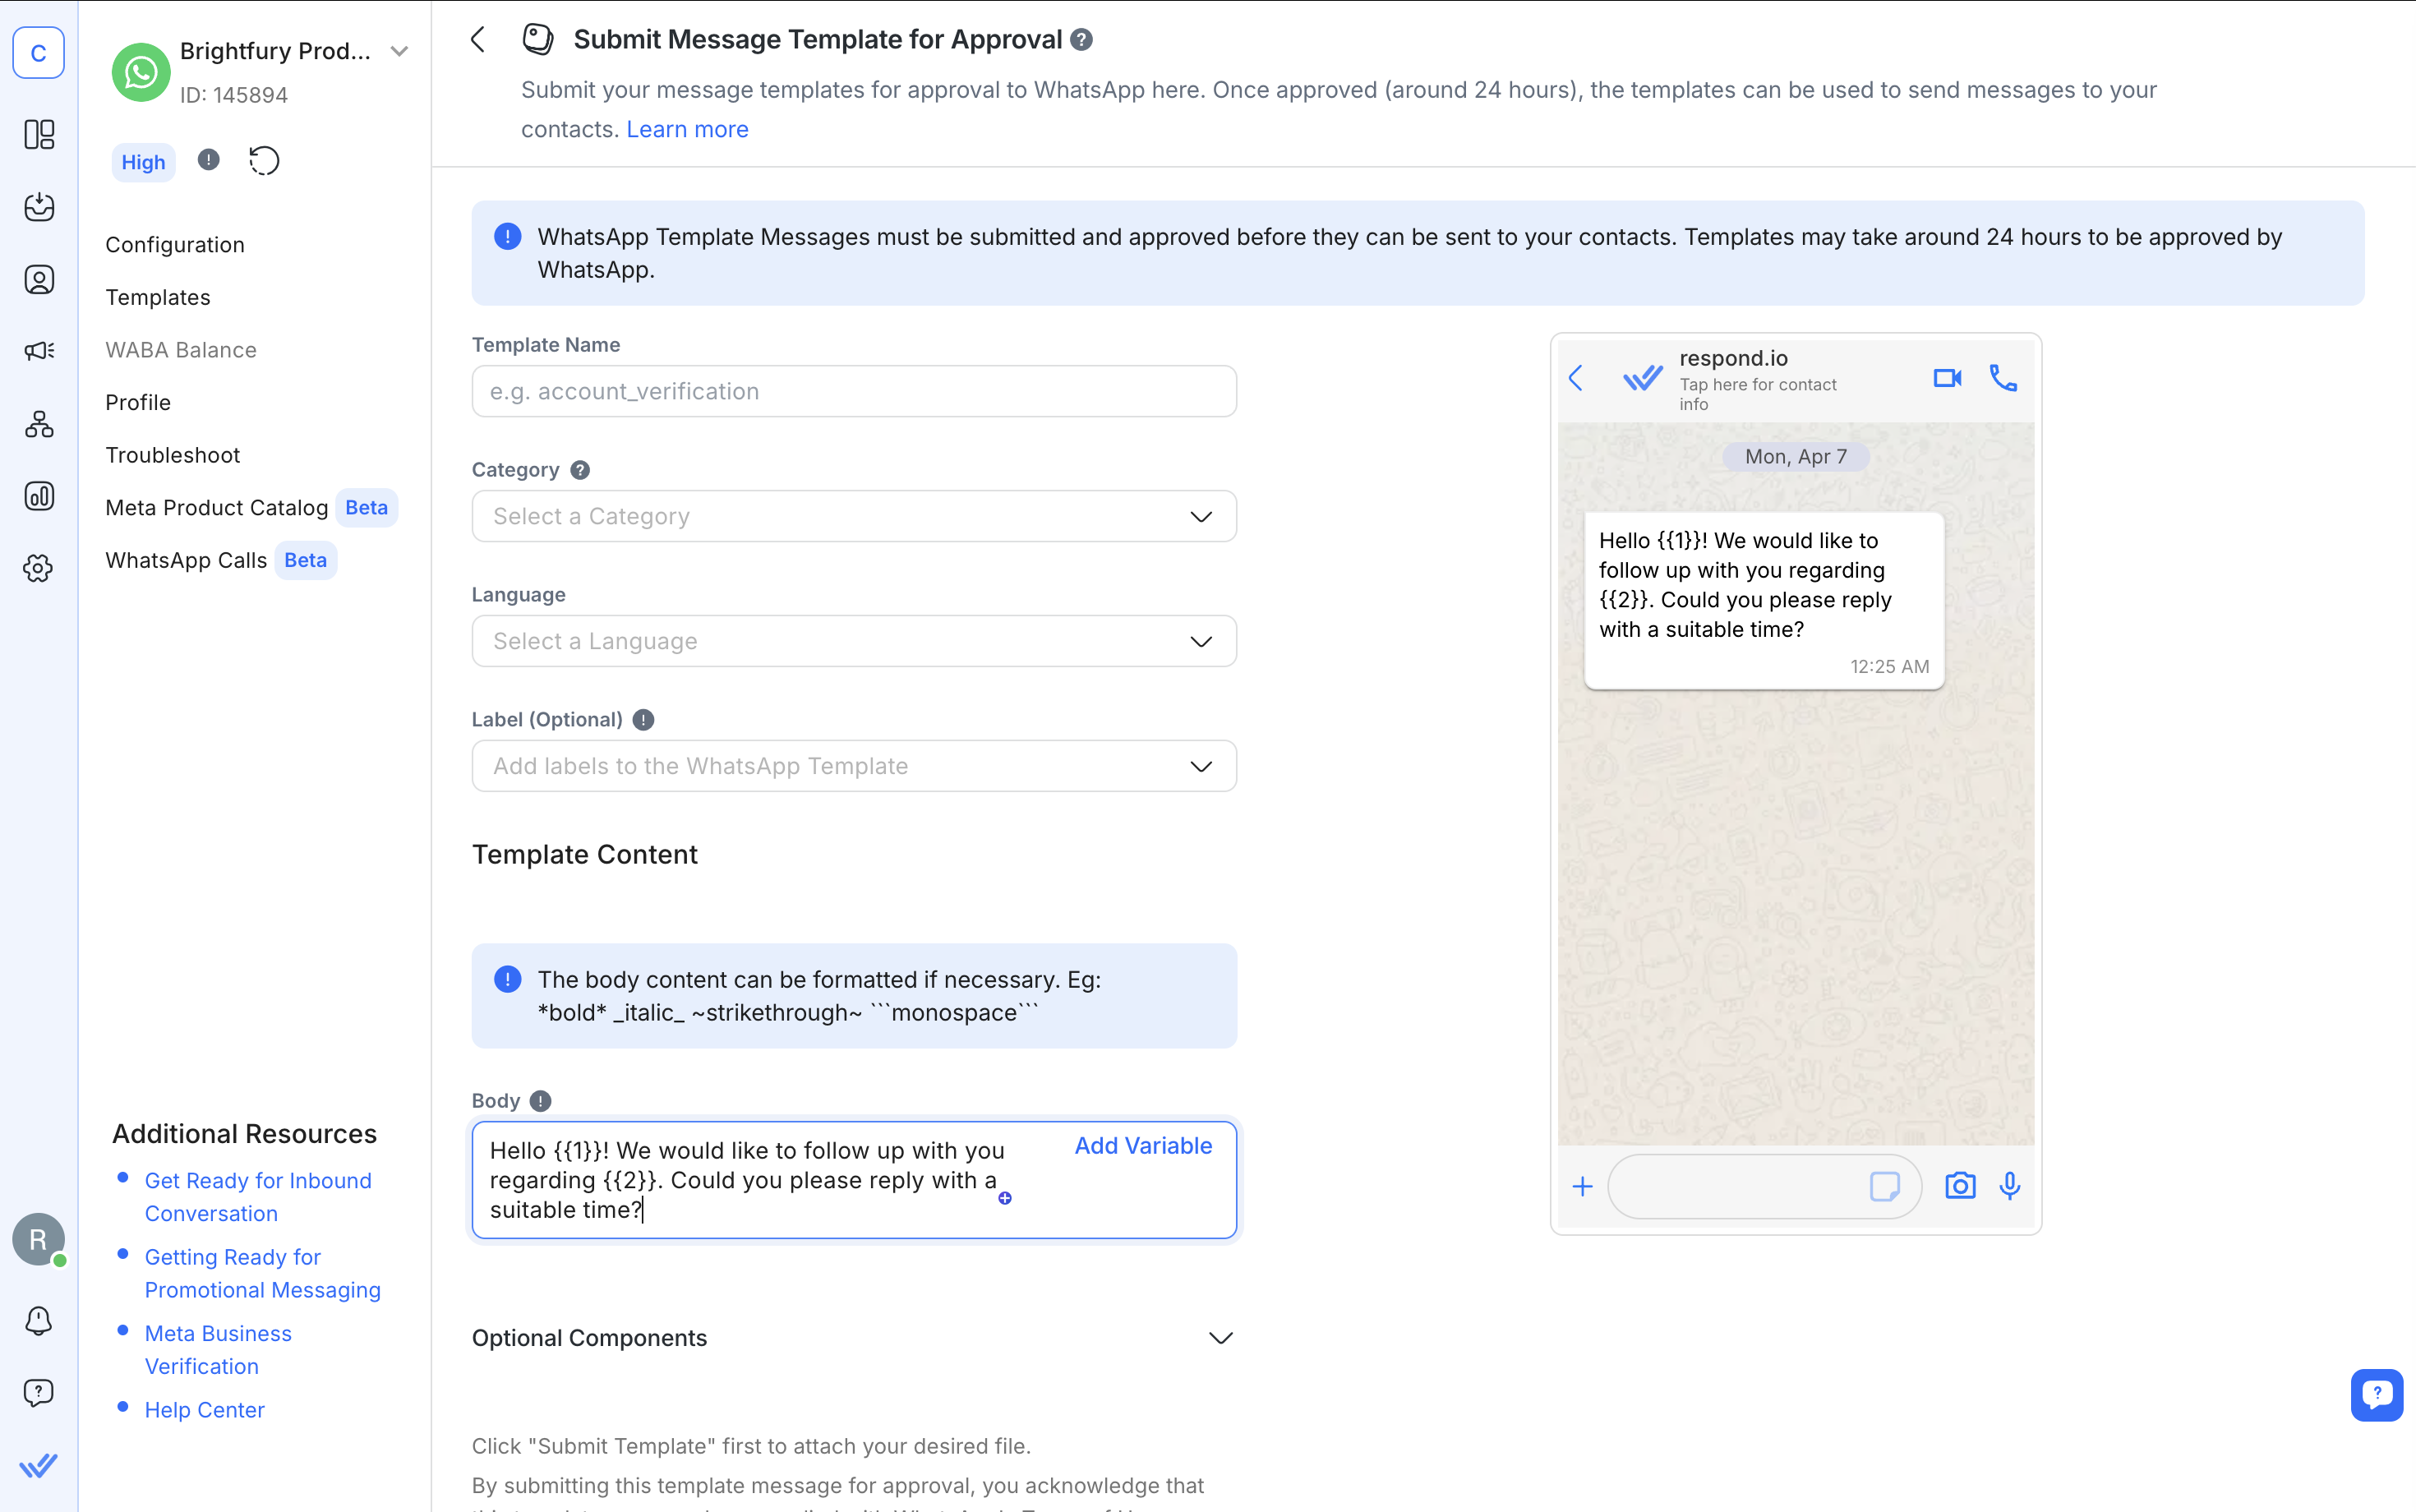
Task: Click the help icon beside page title
Action: pos(1081,39)
